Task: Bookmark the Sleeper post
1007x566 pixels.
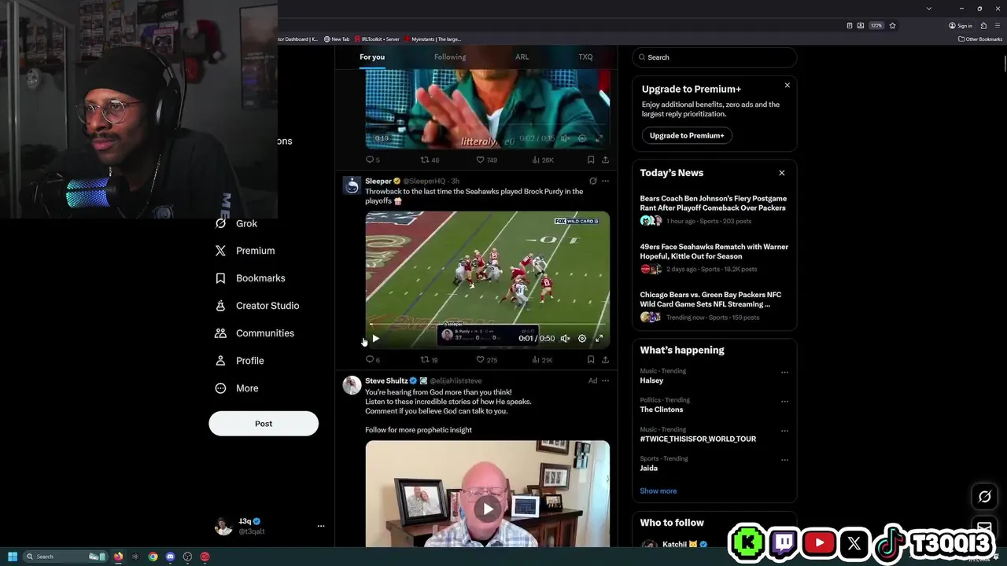Action: [x=591, y=359]
